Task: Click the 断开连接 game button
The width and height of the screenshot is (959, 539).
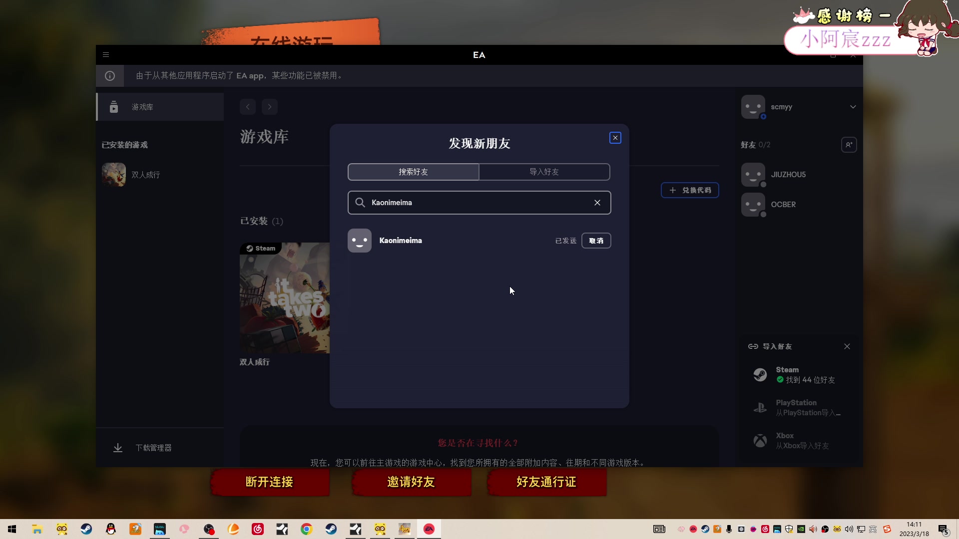Action: 270,482
